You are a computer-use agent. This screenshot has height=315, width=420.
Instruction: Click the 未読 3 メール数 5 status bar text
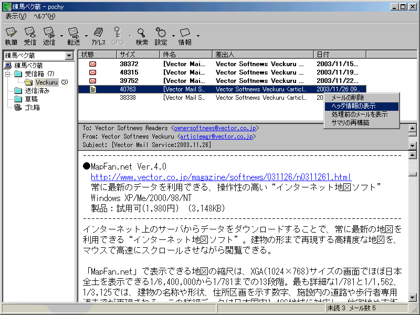[351, 308]
